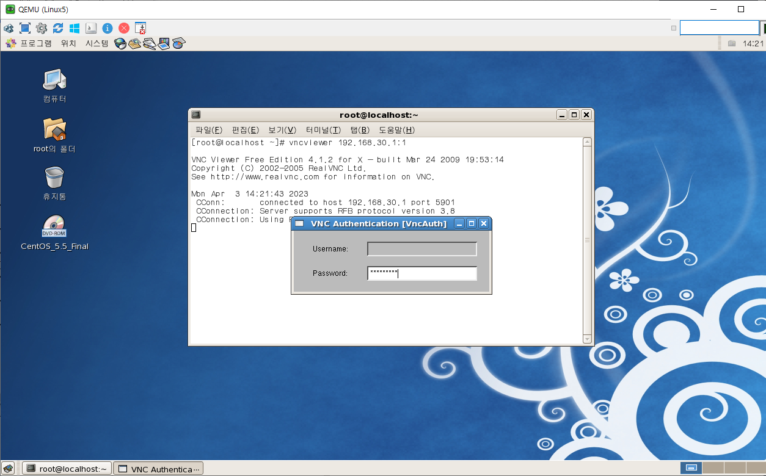
Task: Open the 편집(E) terminal menu
Action: [246, 130]
